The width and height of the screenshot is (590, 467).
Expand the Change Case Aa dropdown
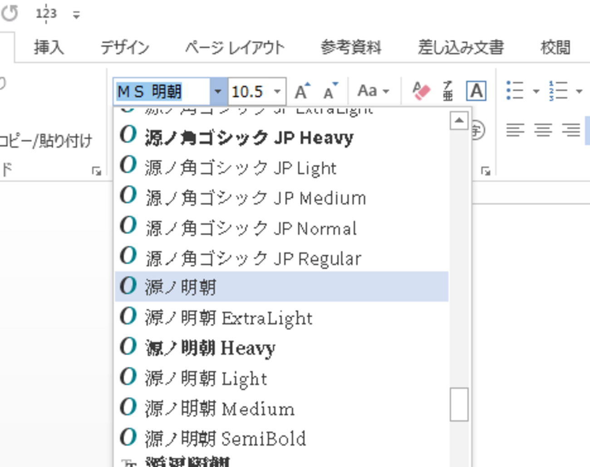[373, 91]
